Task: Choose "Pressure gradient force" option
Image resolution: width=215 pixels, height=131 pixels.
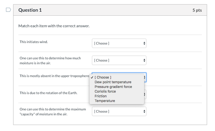Action: 117,87
